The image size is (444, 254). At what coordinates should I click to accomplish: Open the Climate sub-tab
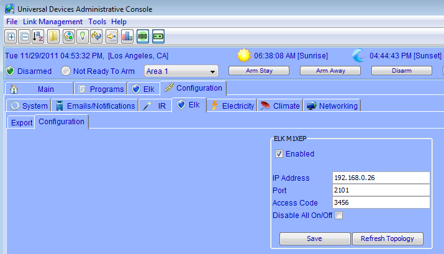(x=280, y=106)
